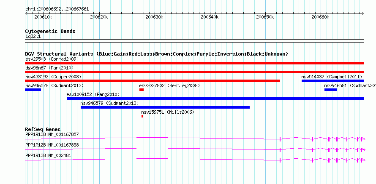
Task: Click the 200660k ruler tick label
Action: click(x=320, y=17)
